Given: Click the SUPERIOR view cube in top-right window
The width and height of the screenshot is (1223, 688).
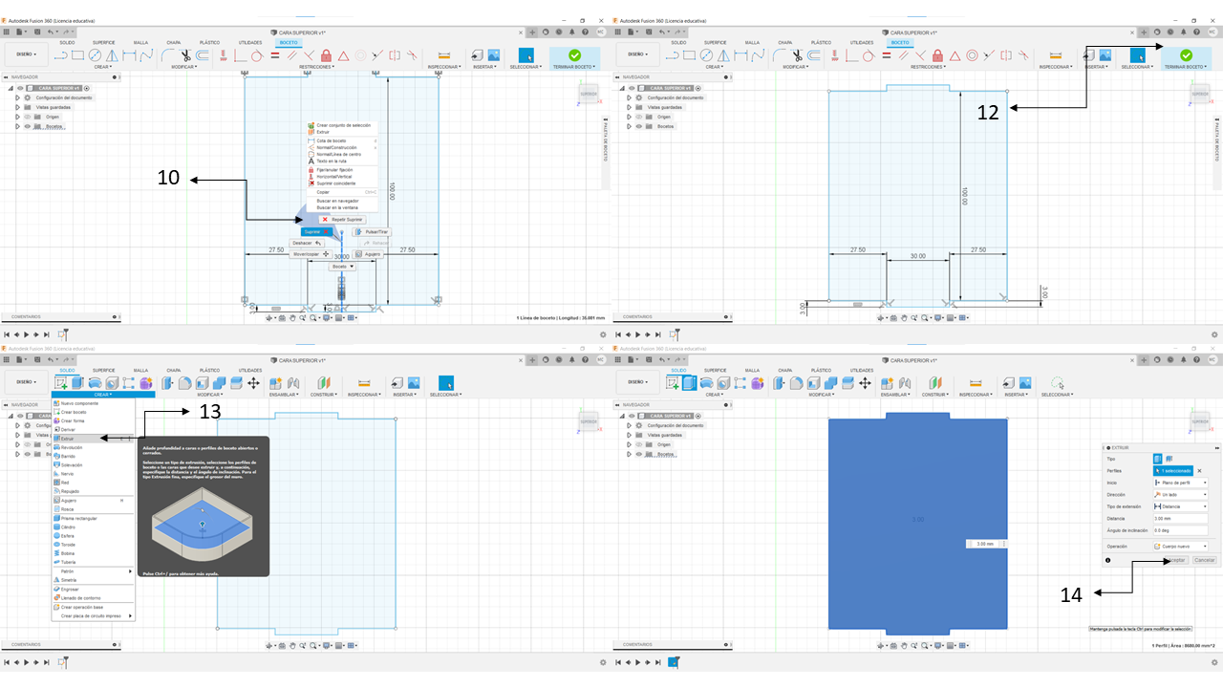Looking at the screenshot, I should click(1199, 96).
